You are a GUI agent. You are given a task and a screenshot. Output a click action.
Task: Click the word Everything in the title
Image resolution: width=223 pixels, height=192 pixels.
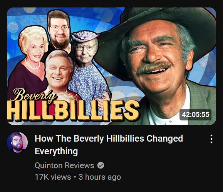56,151
